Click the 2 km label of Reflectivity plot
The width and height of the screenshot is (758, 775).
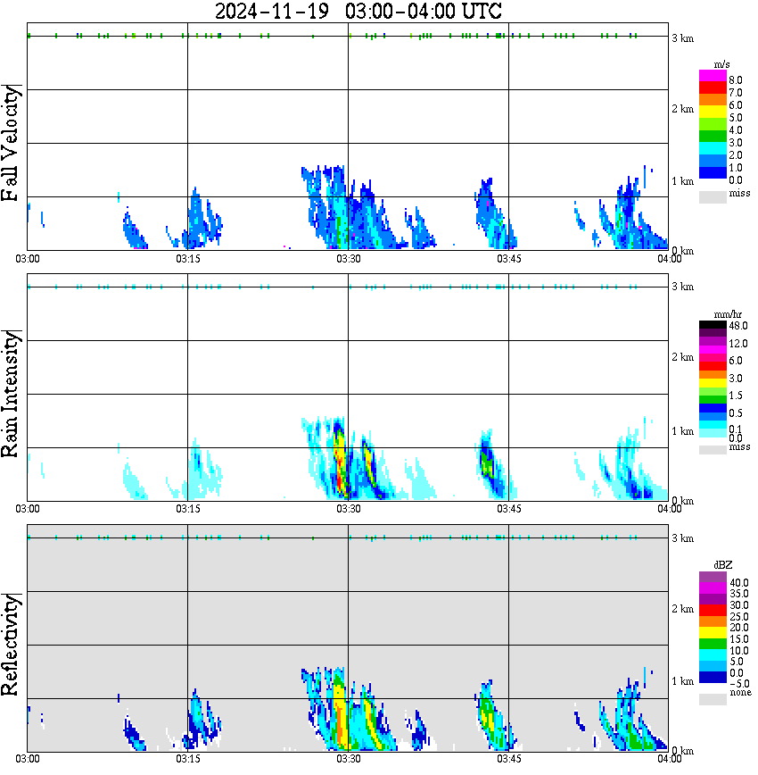pos(682,608)
